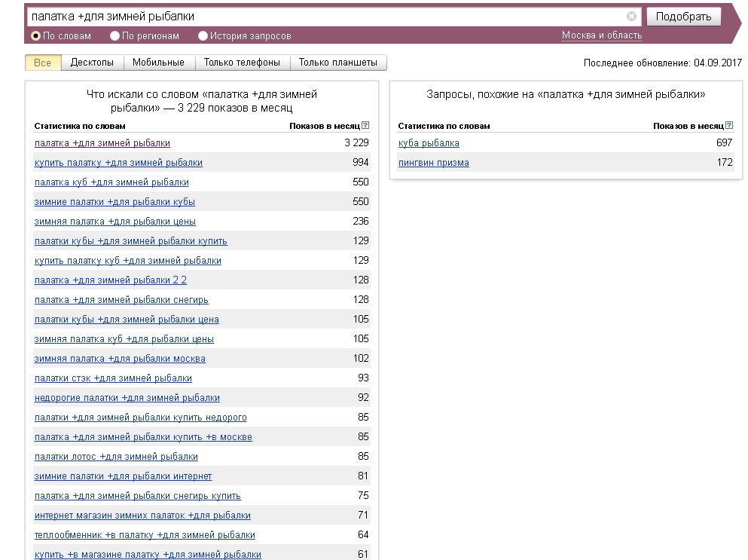
Task: Open 'теплообменник +в палатку' query link
Action: click(x=145, y=535)
